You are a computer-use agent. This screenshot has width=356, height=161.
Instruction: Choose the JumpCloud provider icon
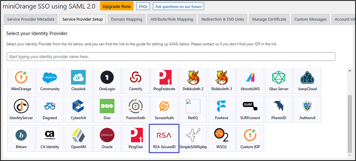pyautogui.click(x=307, y=80)
